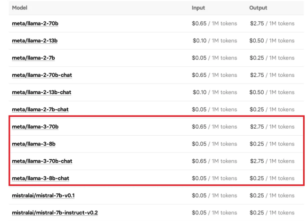Select the meta/llama-2-13b-chat link
The width and height of the screenshot is (308, 221).
click(42, 92)
